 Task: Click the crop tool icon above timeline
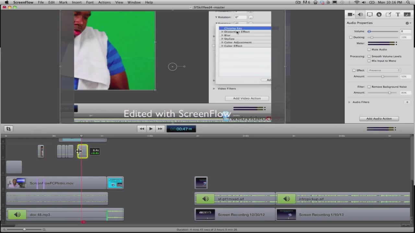click(x=8, y=129)
